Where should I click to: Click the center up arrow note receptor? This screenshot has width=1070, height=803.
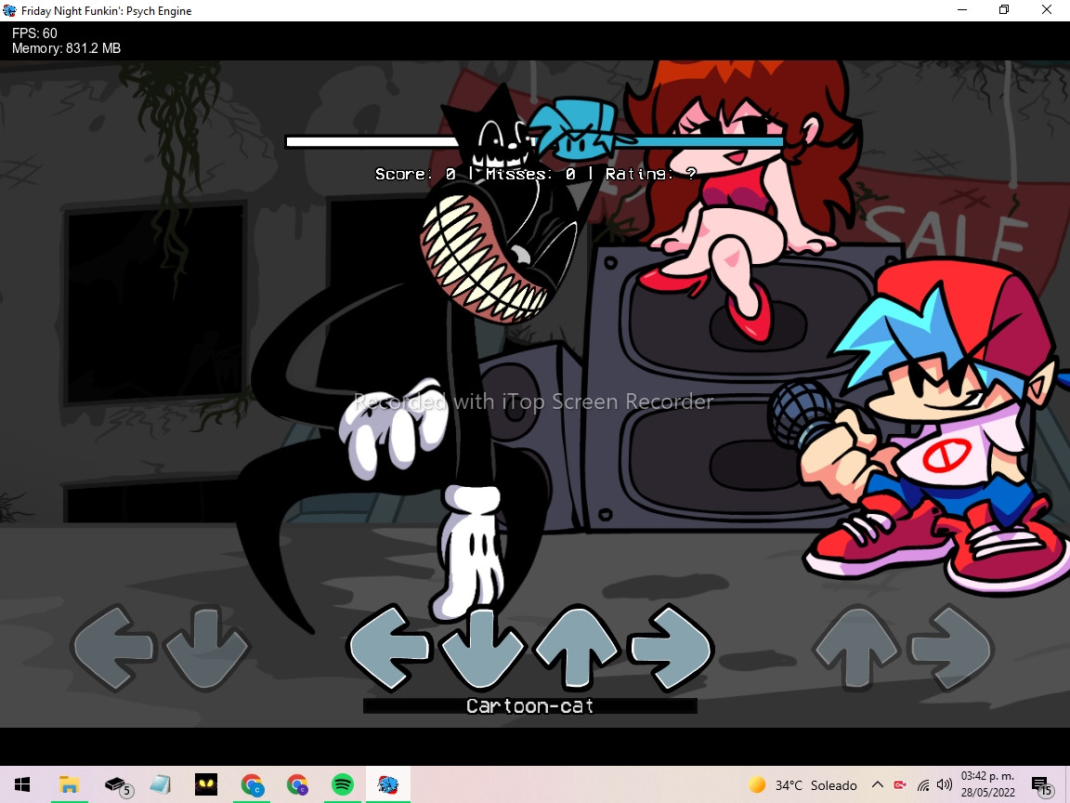click(x=576, y=648)
